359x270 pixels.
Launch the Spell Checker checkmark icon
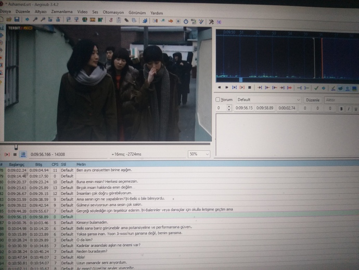[201, 22]
